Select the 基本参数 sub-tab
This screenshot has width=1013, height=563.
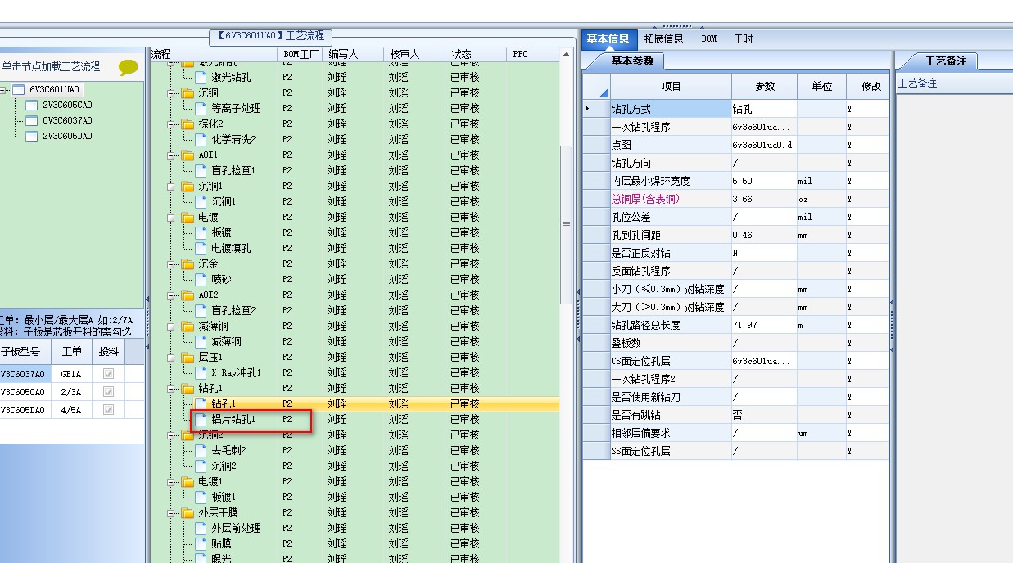(632, 61)
